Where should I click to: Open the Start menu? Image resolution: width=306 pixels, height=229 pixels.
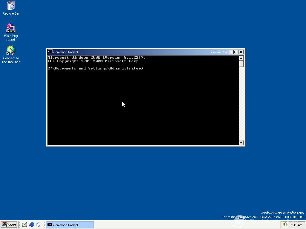(x=9, y=225)
